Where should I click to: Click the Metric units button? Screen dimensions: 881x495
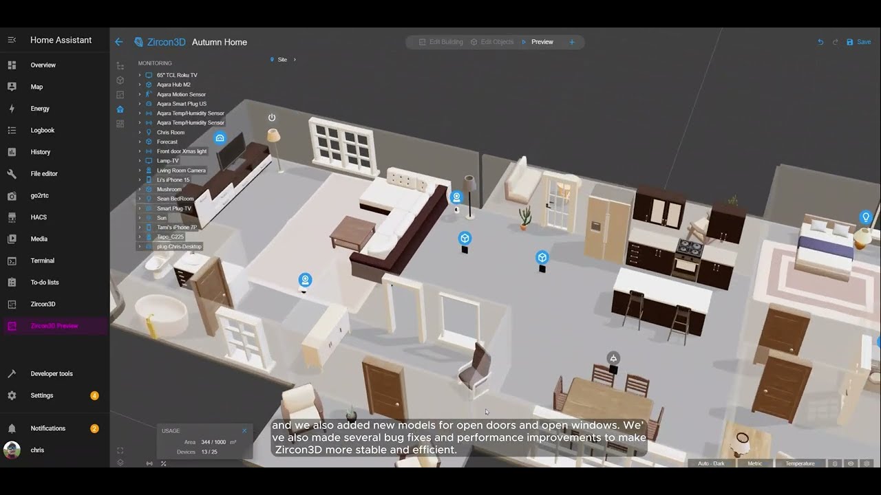coord(755,463)
